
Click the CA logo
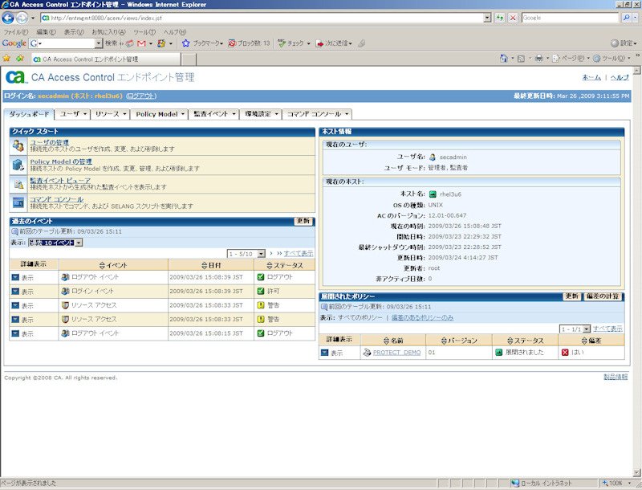click(x=16, y=77)
